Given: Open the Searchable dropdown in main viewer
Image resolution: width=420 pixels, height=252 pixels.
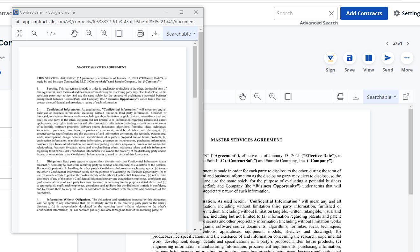Looking at the screenshot, I should coord(381,97).
